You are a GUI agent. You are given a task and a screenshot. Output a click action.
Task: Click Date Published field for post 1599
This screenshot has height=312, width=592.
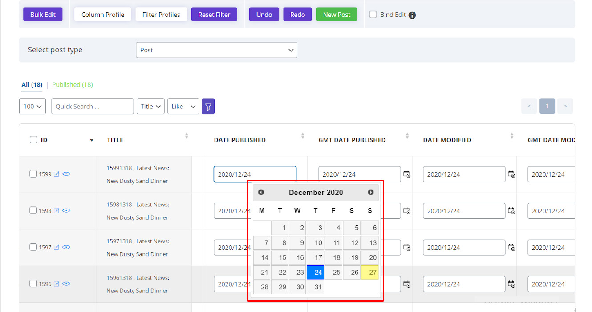tap(255, 174)
